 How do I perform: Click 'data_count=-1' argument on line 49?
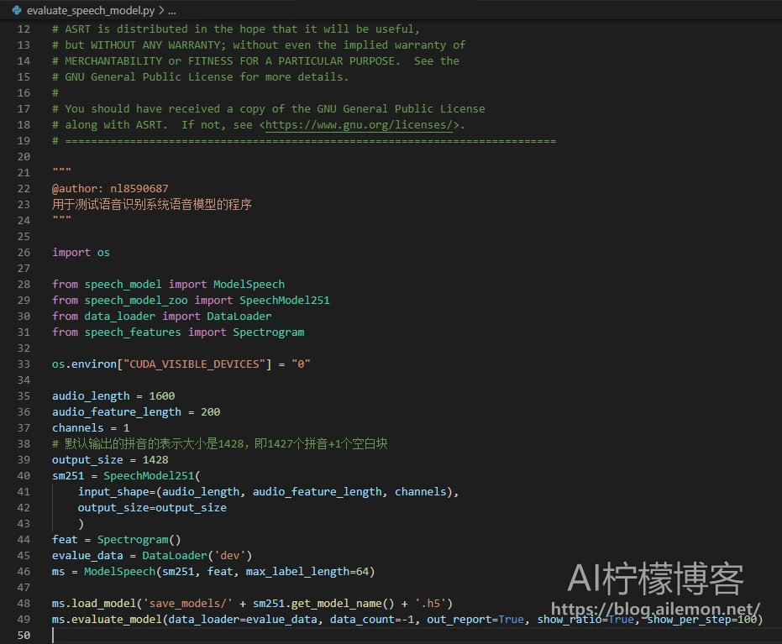(x=371, y=619)
